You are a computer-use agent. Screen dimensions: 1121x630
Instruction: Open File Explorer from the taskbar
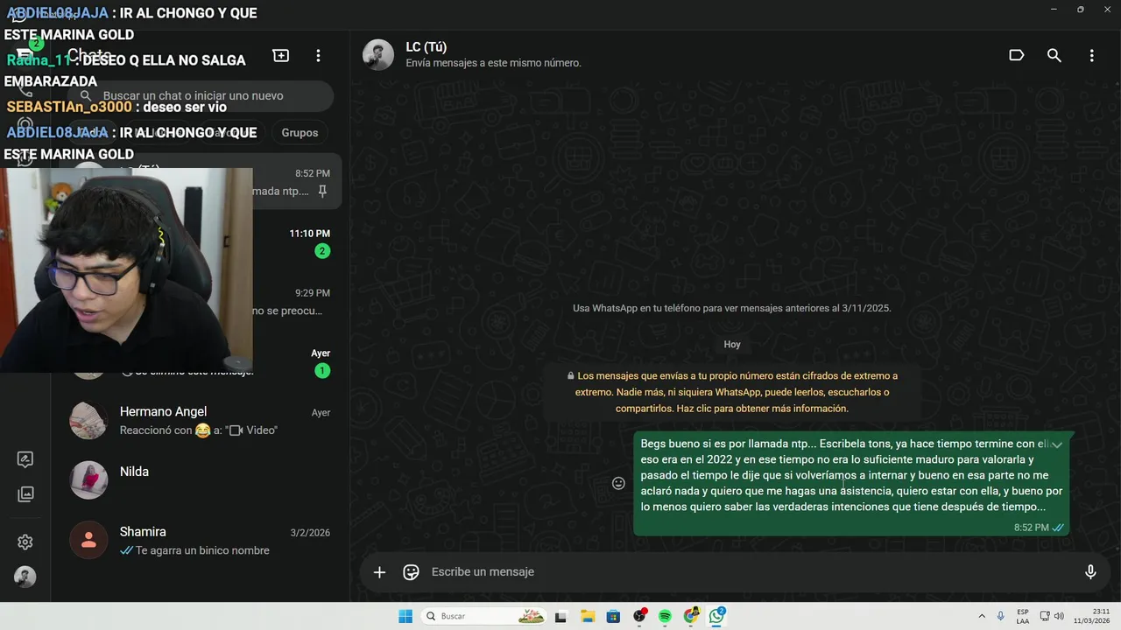click(587, 616)
